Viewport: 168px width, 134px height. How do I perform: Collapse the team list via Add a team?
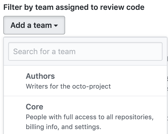click(x=34, y=25)
